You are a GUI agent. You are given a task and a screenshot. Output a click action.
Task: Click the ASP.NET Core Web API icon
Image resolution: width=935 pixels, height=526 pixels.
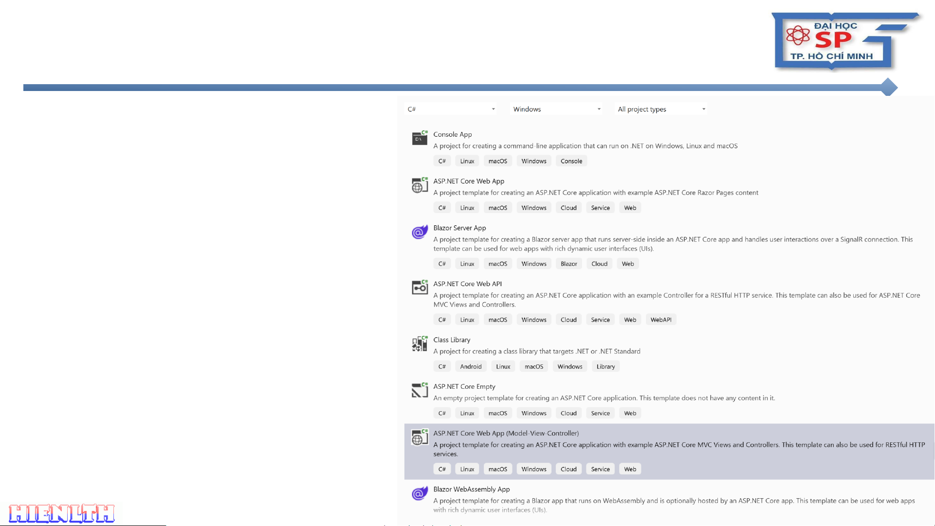pyautogui.click(x=420, y=288)
